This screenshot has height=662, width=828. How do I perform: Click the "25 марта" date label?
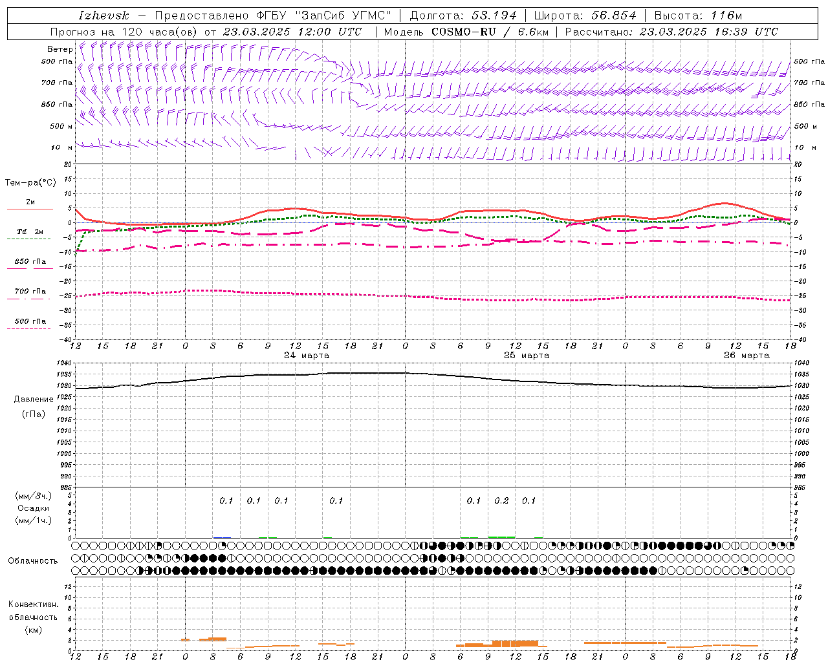[527, 356]
